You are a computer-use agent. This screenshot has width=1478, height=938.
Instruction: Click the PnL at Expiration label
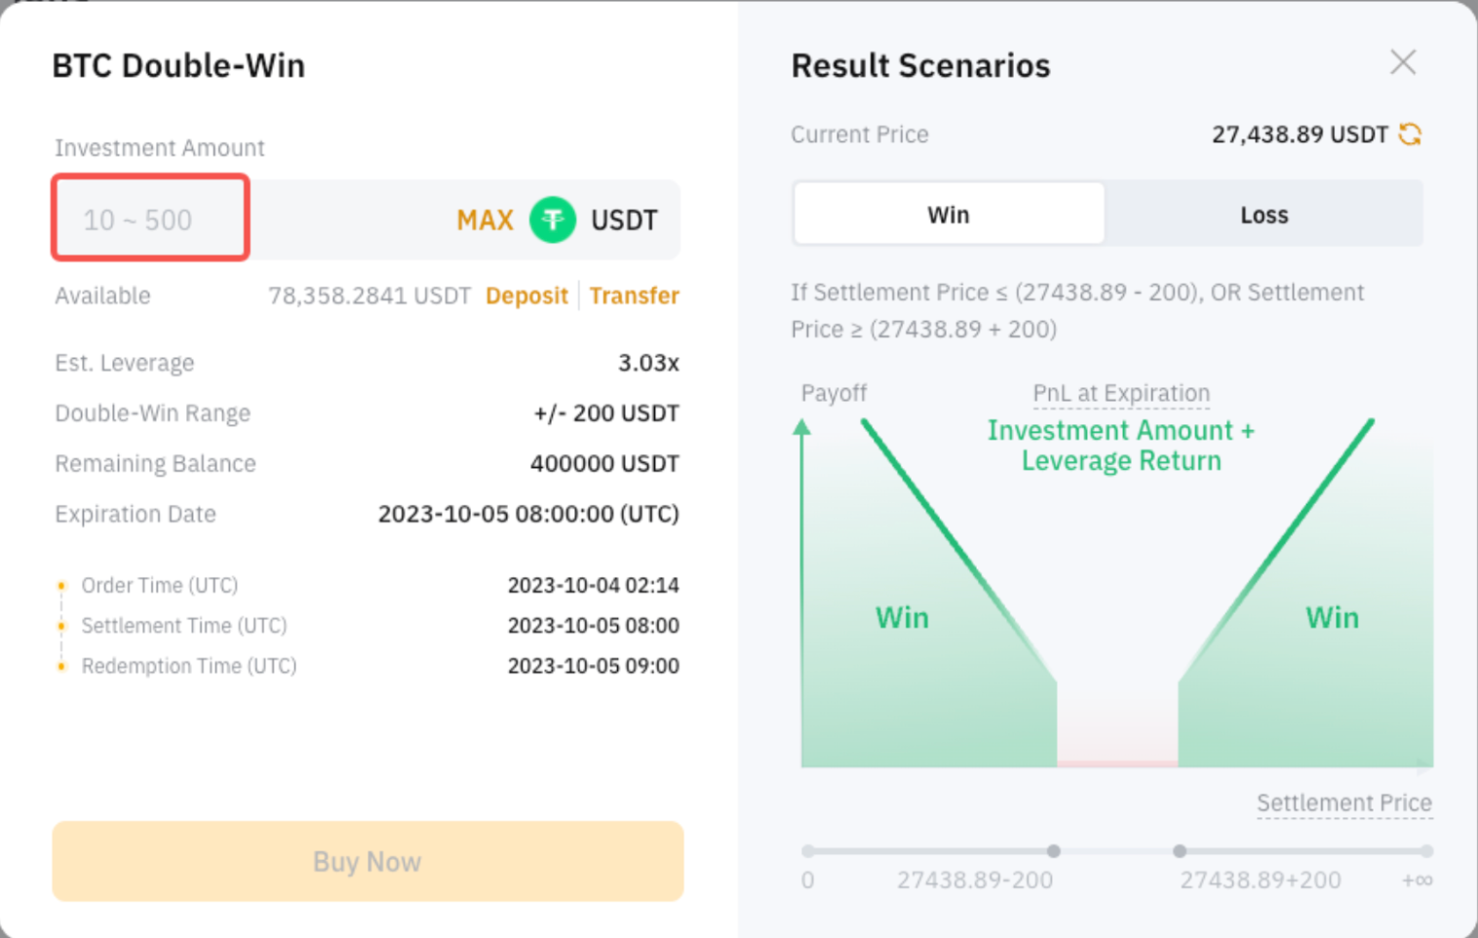coord(1121,393)
